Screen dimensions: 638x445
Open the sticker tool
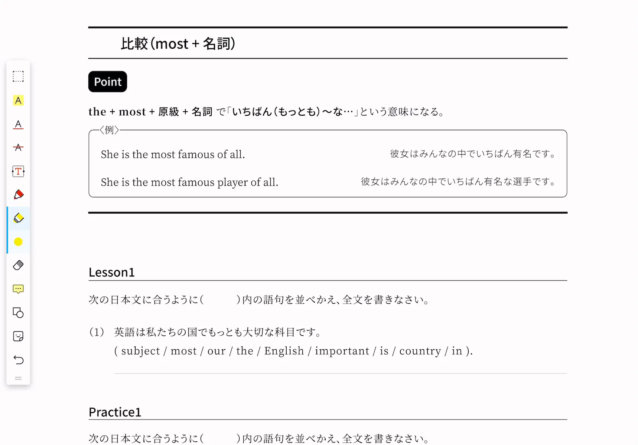pyautogui.click(x=18, y=336)
